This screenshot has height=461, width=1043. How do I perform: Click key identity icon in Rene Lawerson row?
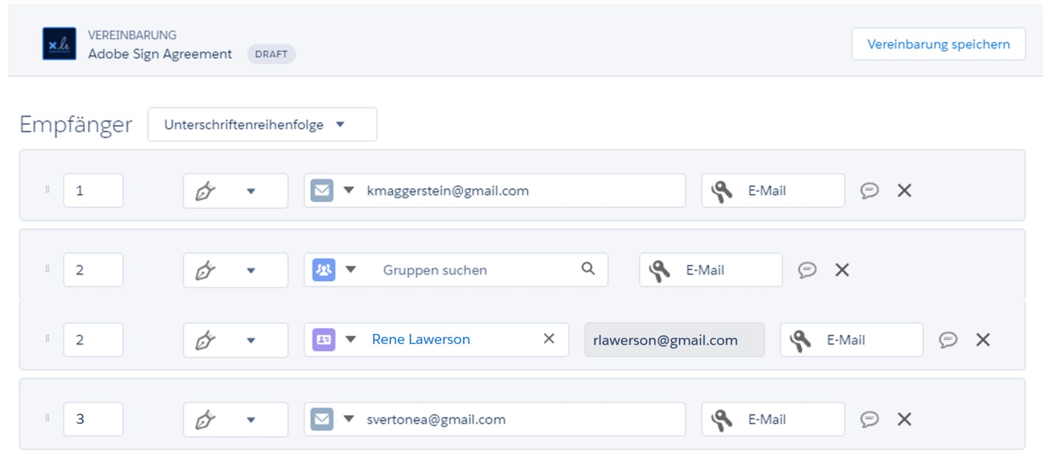point(800,340)
